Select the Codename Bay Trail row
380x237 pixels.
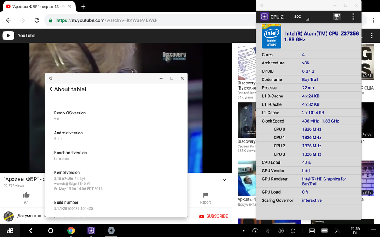309,79
